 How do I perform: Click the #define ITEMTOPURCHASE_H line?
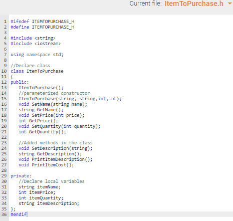point(43,27)
